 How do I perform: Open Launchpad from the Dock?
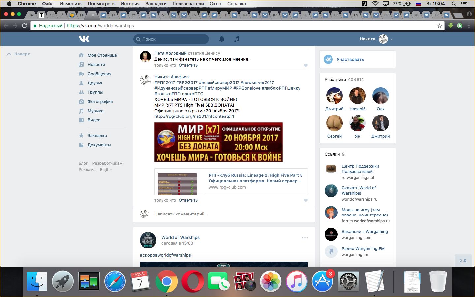click(63, 281)
